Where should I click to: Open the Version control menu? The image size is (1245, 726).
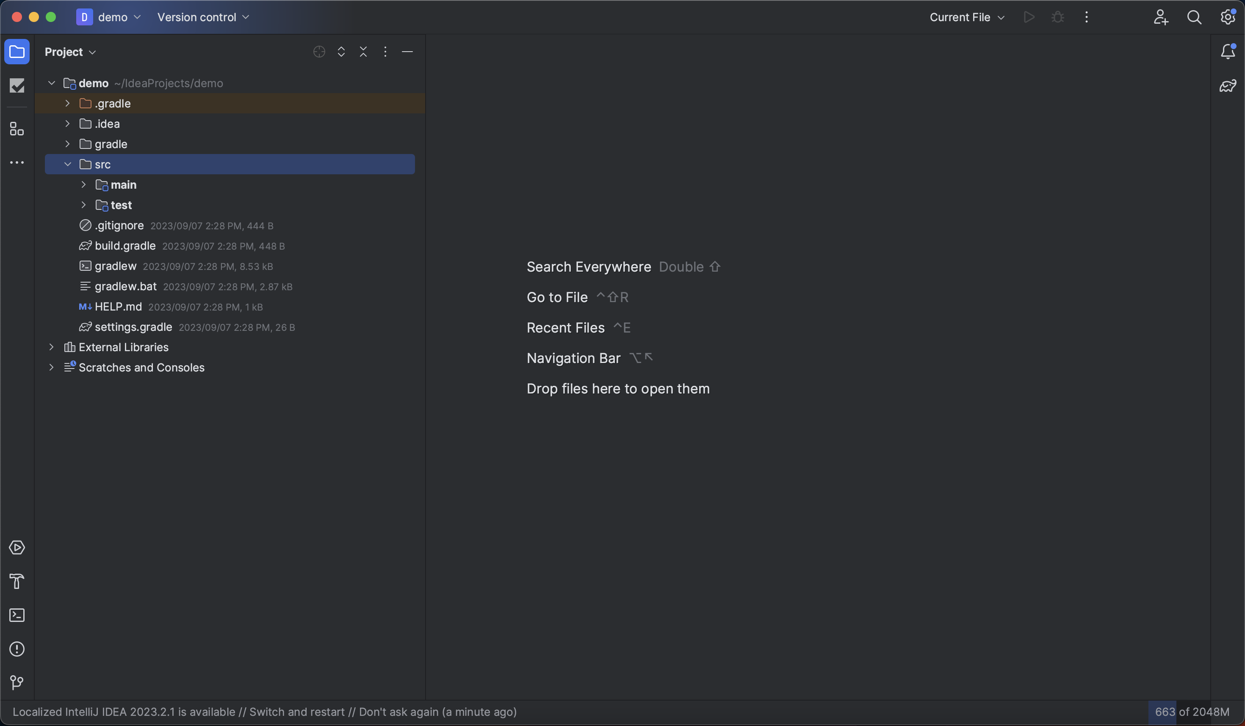(x=204, y=17)
